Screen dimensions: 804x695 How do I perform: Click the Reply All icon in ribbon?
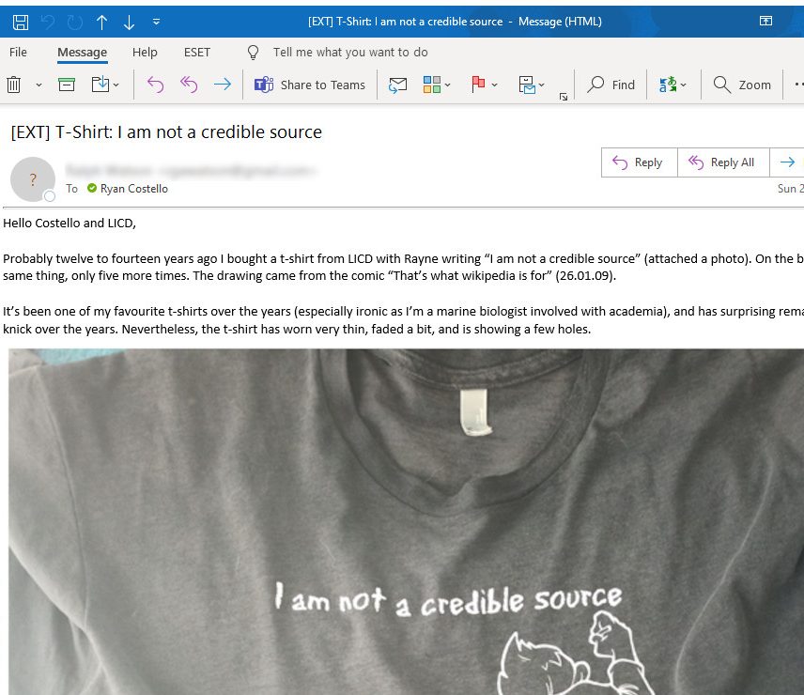point(189,85)
